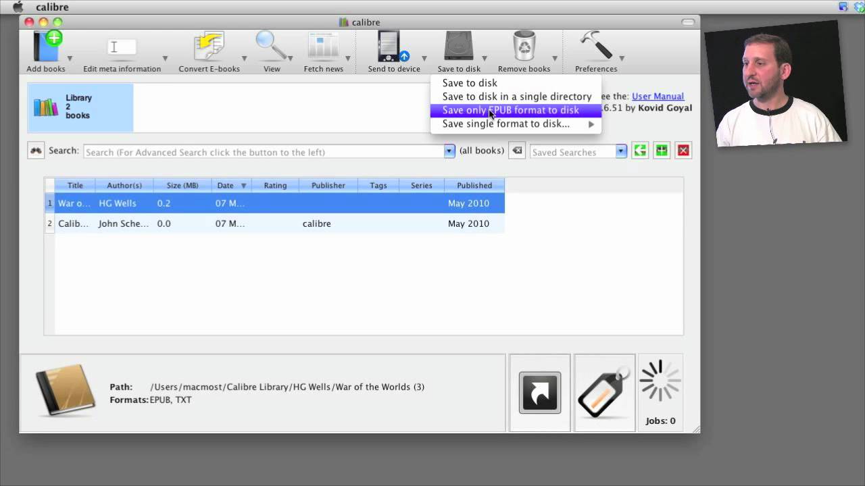Open advanced search binoculars button
The height and width of the screenshot is (486, 865).
(x=36, y=151)
